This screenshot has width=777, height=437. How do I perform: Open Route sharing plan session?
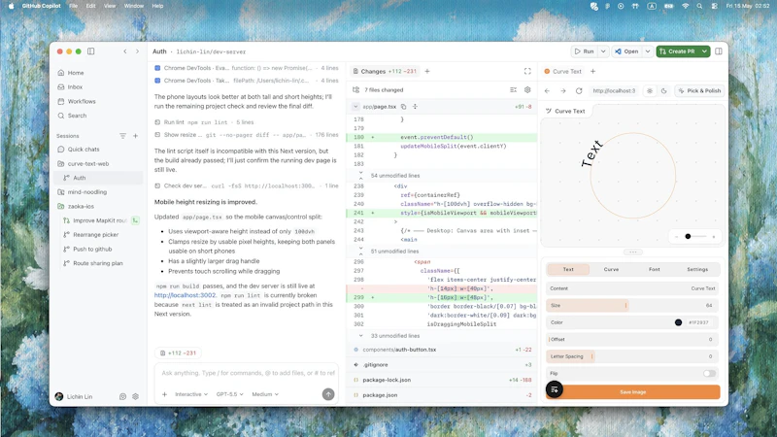99,263
